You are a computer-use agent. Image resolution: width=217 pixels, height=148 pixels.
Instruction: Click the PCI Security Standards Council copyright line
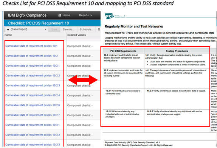pos(139,145)
